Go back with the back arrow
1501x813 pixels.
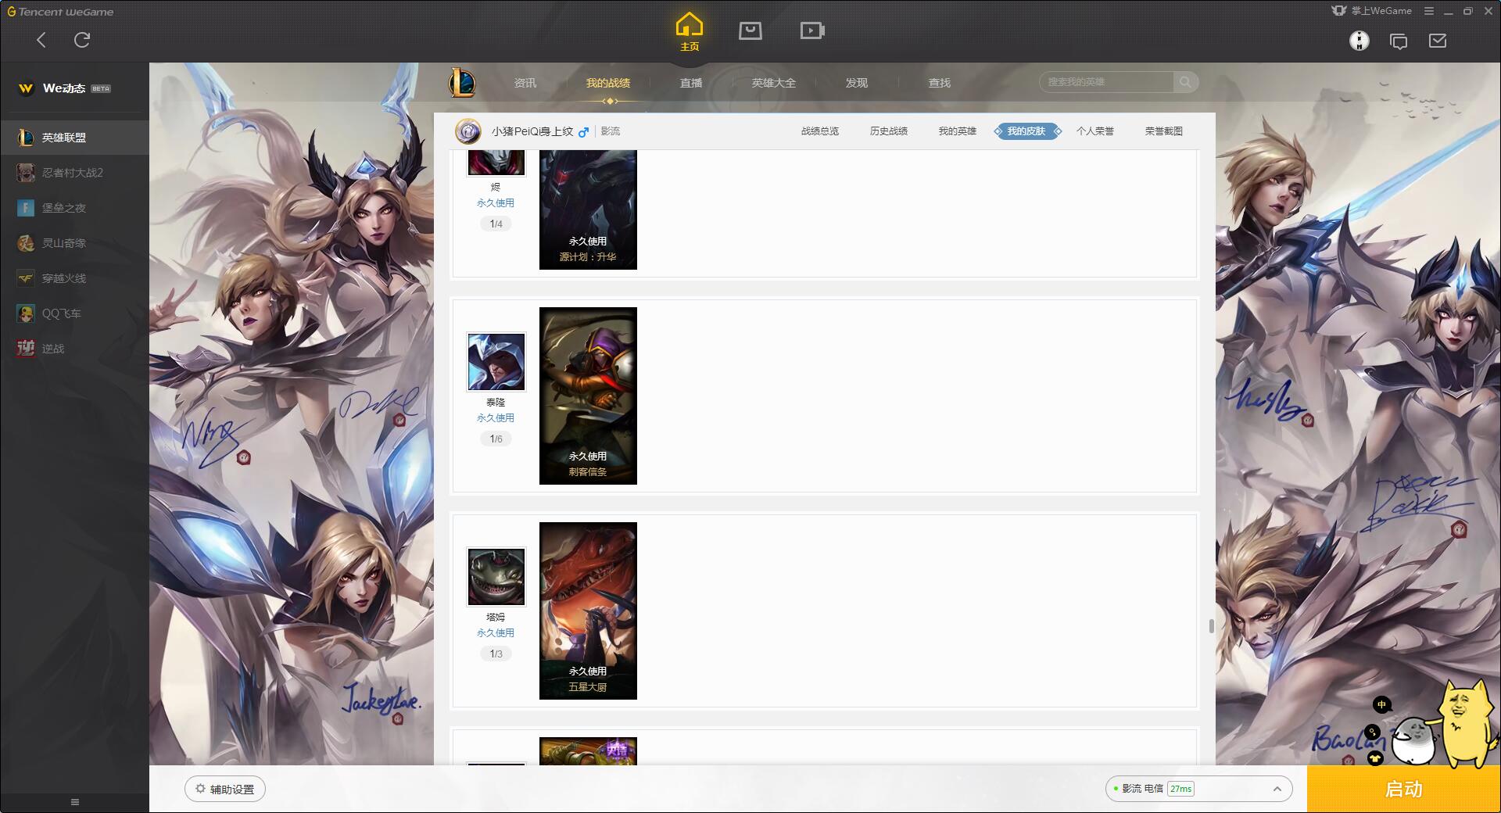pos(41,40)
